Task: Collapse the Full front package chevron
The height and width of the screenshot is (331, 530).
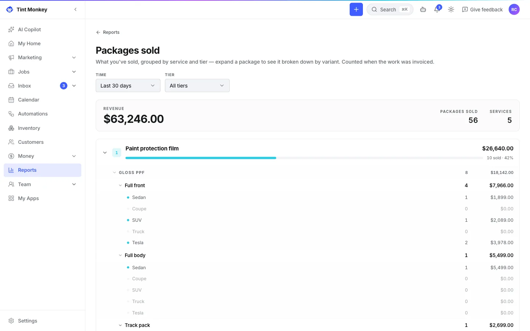Action: (x=120, y=185)
